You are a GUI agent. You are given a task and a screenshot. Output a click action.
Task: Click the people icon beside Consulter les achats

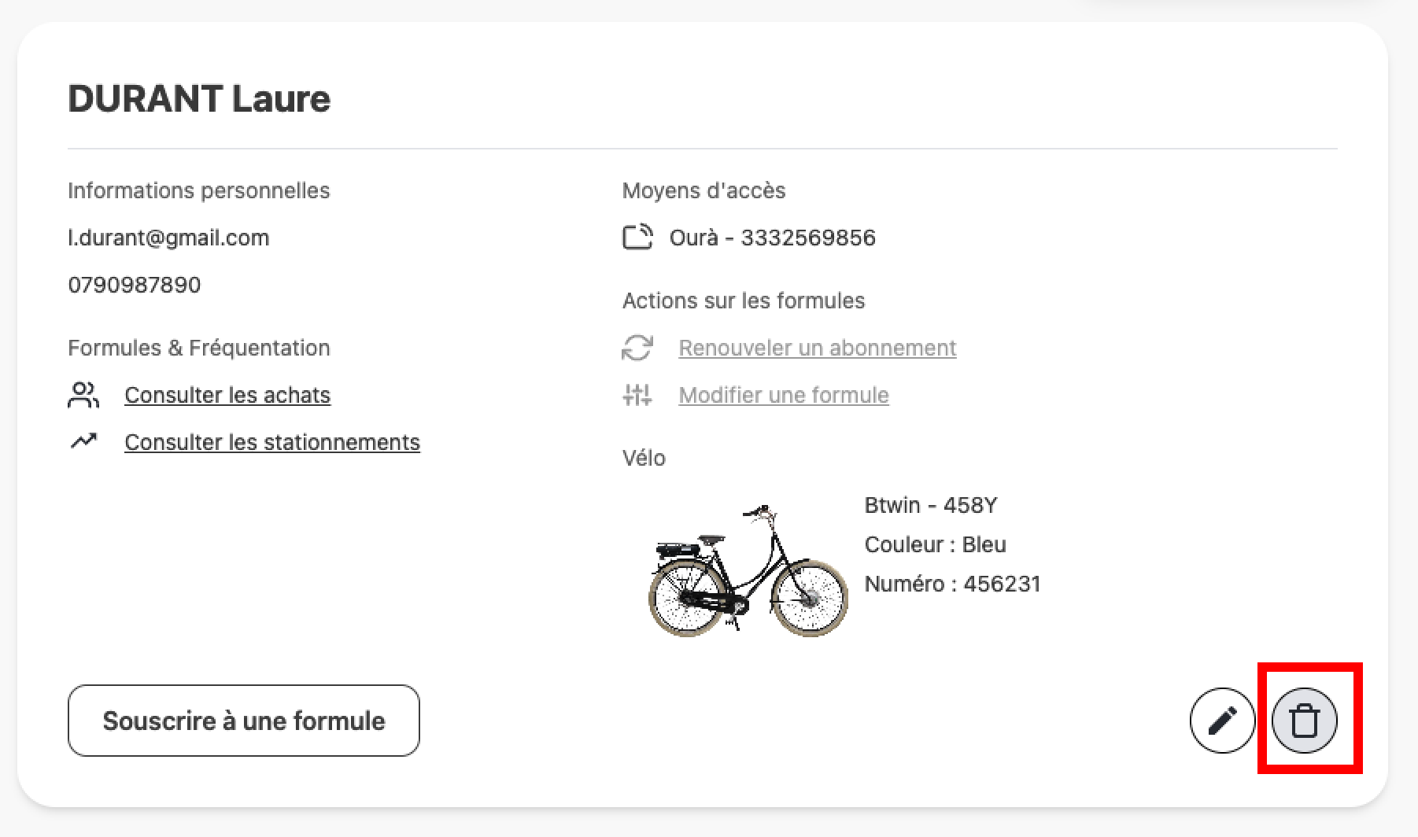pyautogui.click(x=83, y=395)
